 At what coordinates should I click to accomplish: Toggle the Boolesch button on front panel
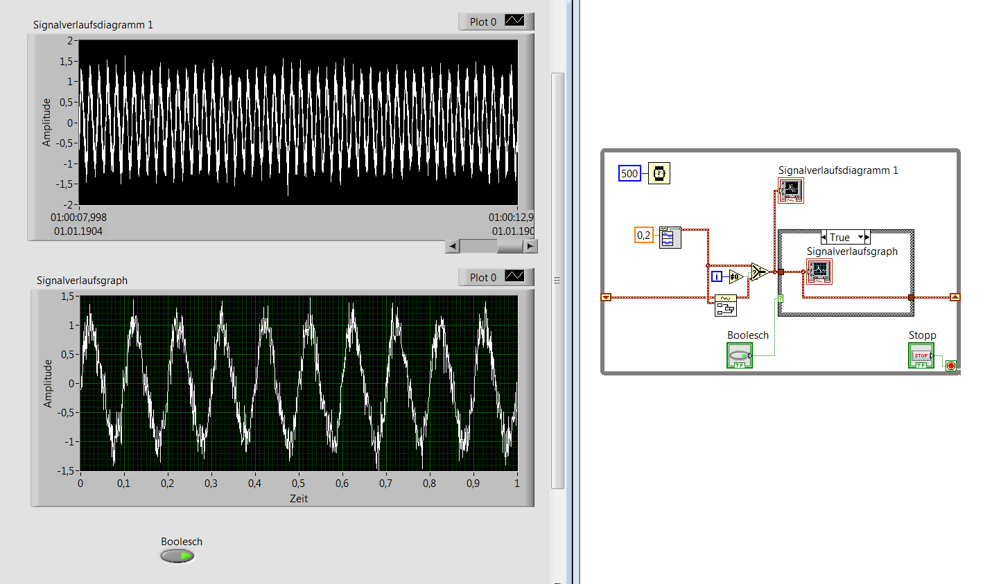177,556
